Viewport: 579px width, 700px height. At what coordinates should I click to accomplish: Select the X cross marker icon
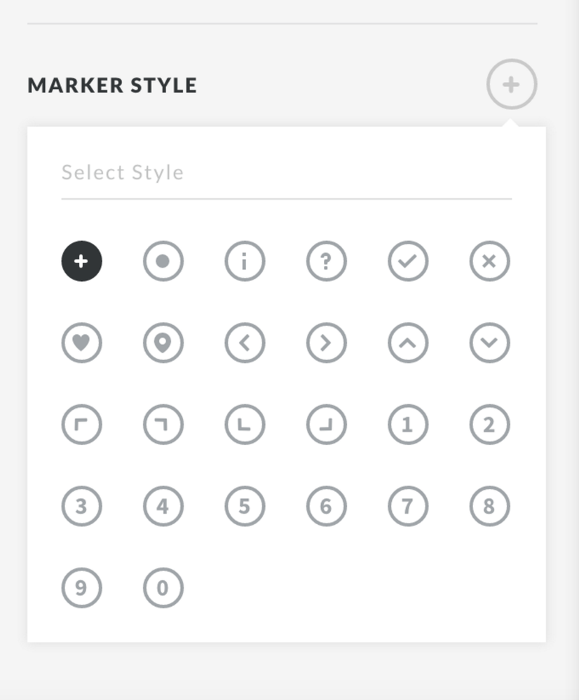489,261
